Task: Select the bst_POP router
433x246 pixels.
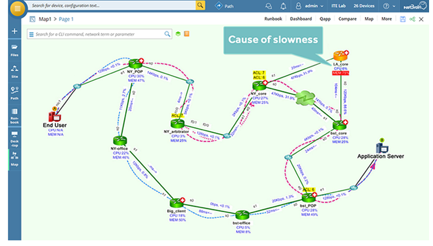Action: click(308, 197)
